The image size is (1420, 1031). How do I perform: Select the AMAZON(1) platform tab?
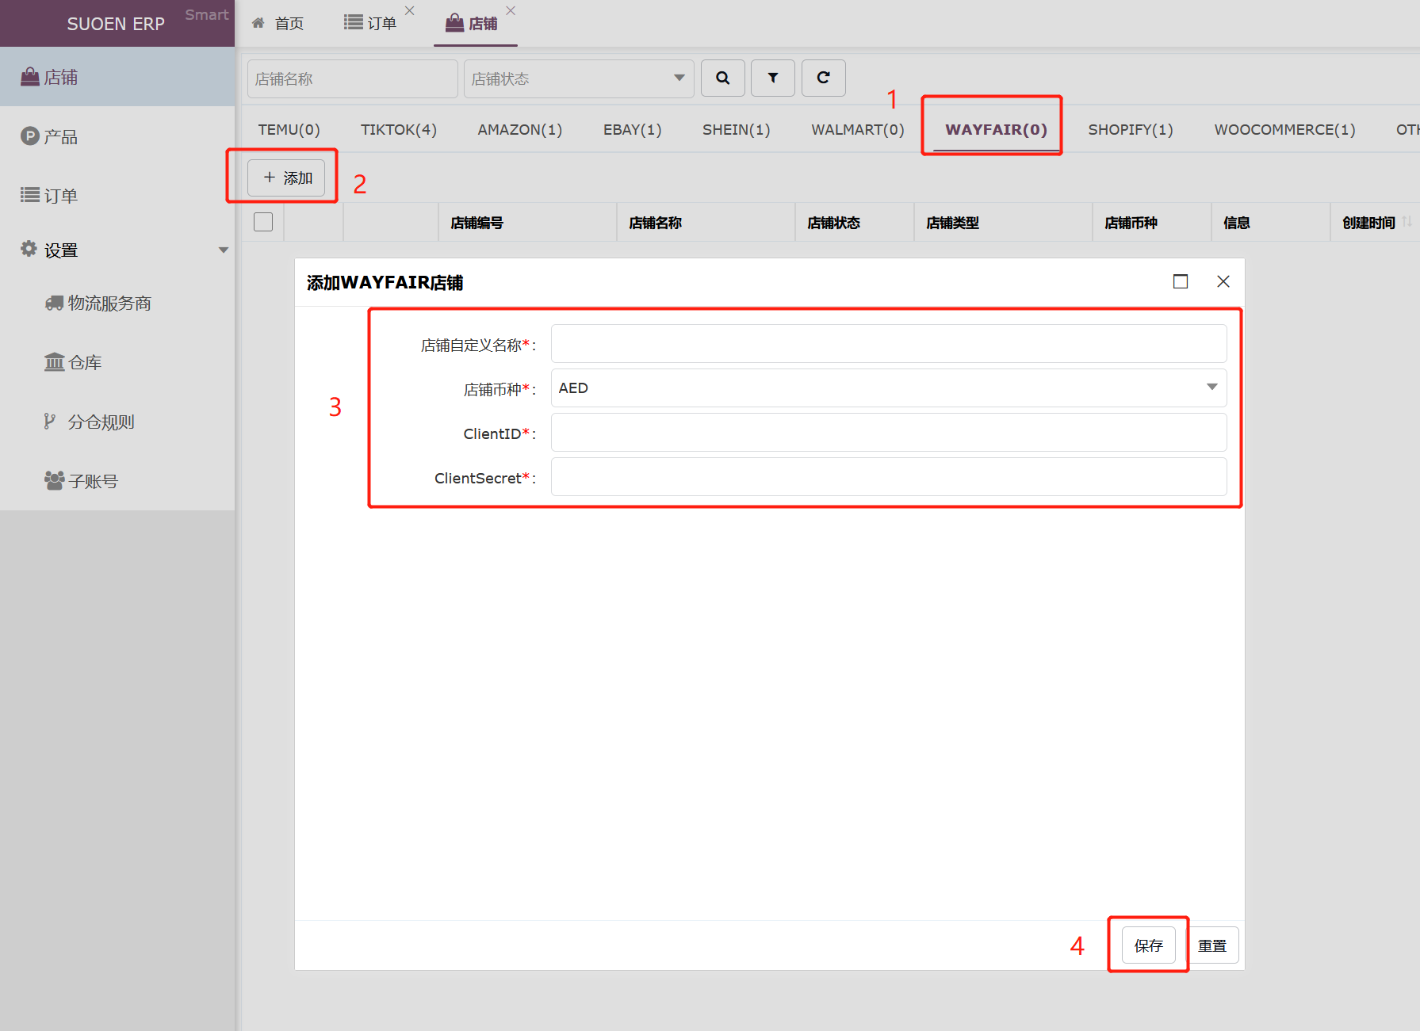pos(519,129)
